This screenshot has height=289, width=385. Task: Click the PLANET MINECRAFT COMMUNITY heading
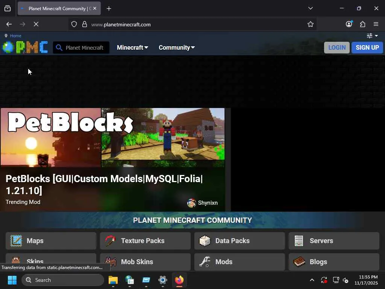(192, 220)
